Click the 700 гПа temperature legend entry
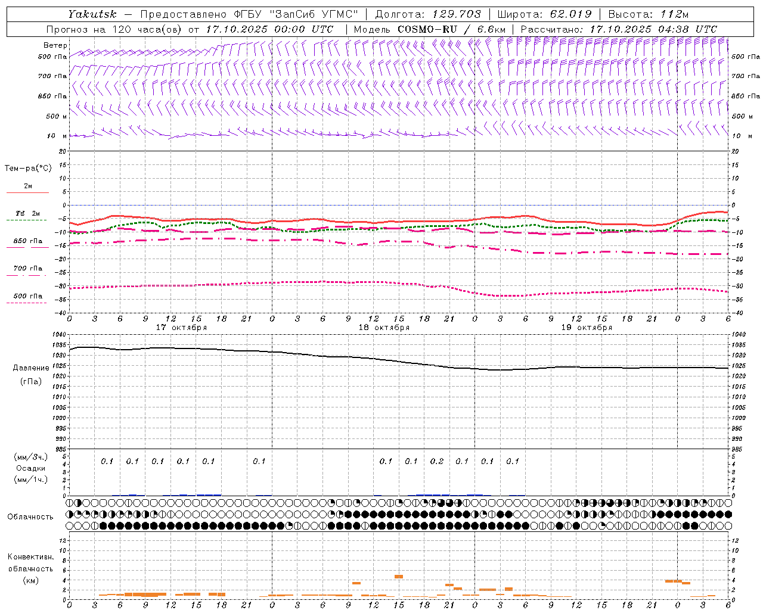This screenshot has width=763, height=610. click(28, 269)
